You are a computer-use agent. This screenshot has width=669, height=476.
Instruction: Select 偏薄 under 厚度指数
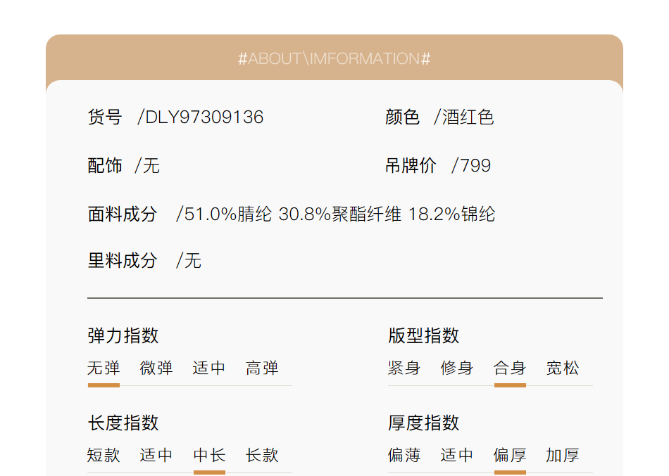pyautogui.click(x=404, y=456)
